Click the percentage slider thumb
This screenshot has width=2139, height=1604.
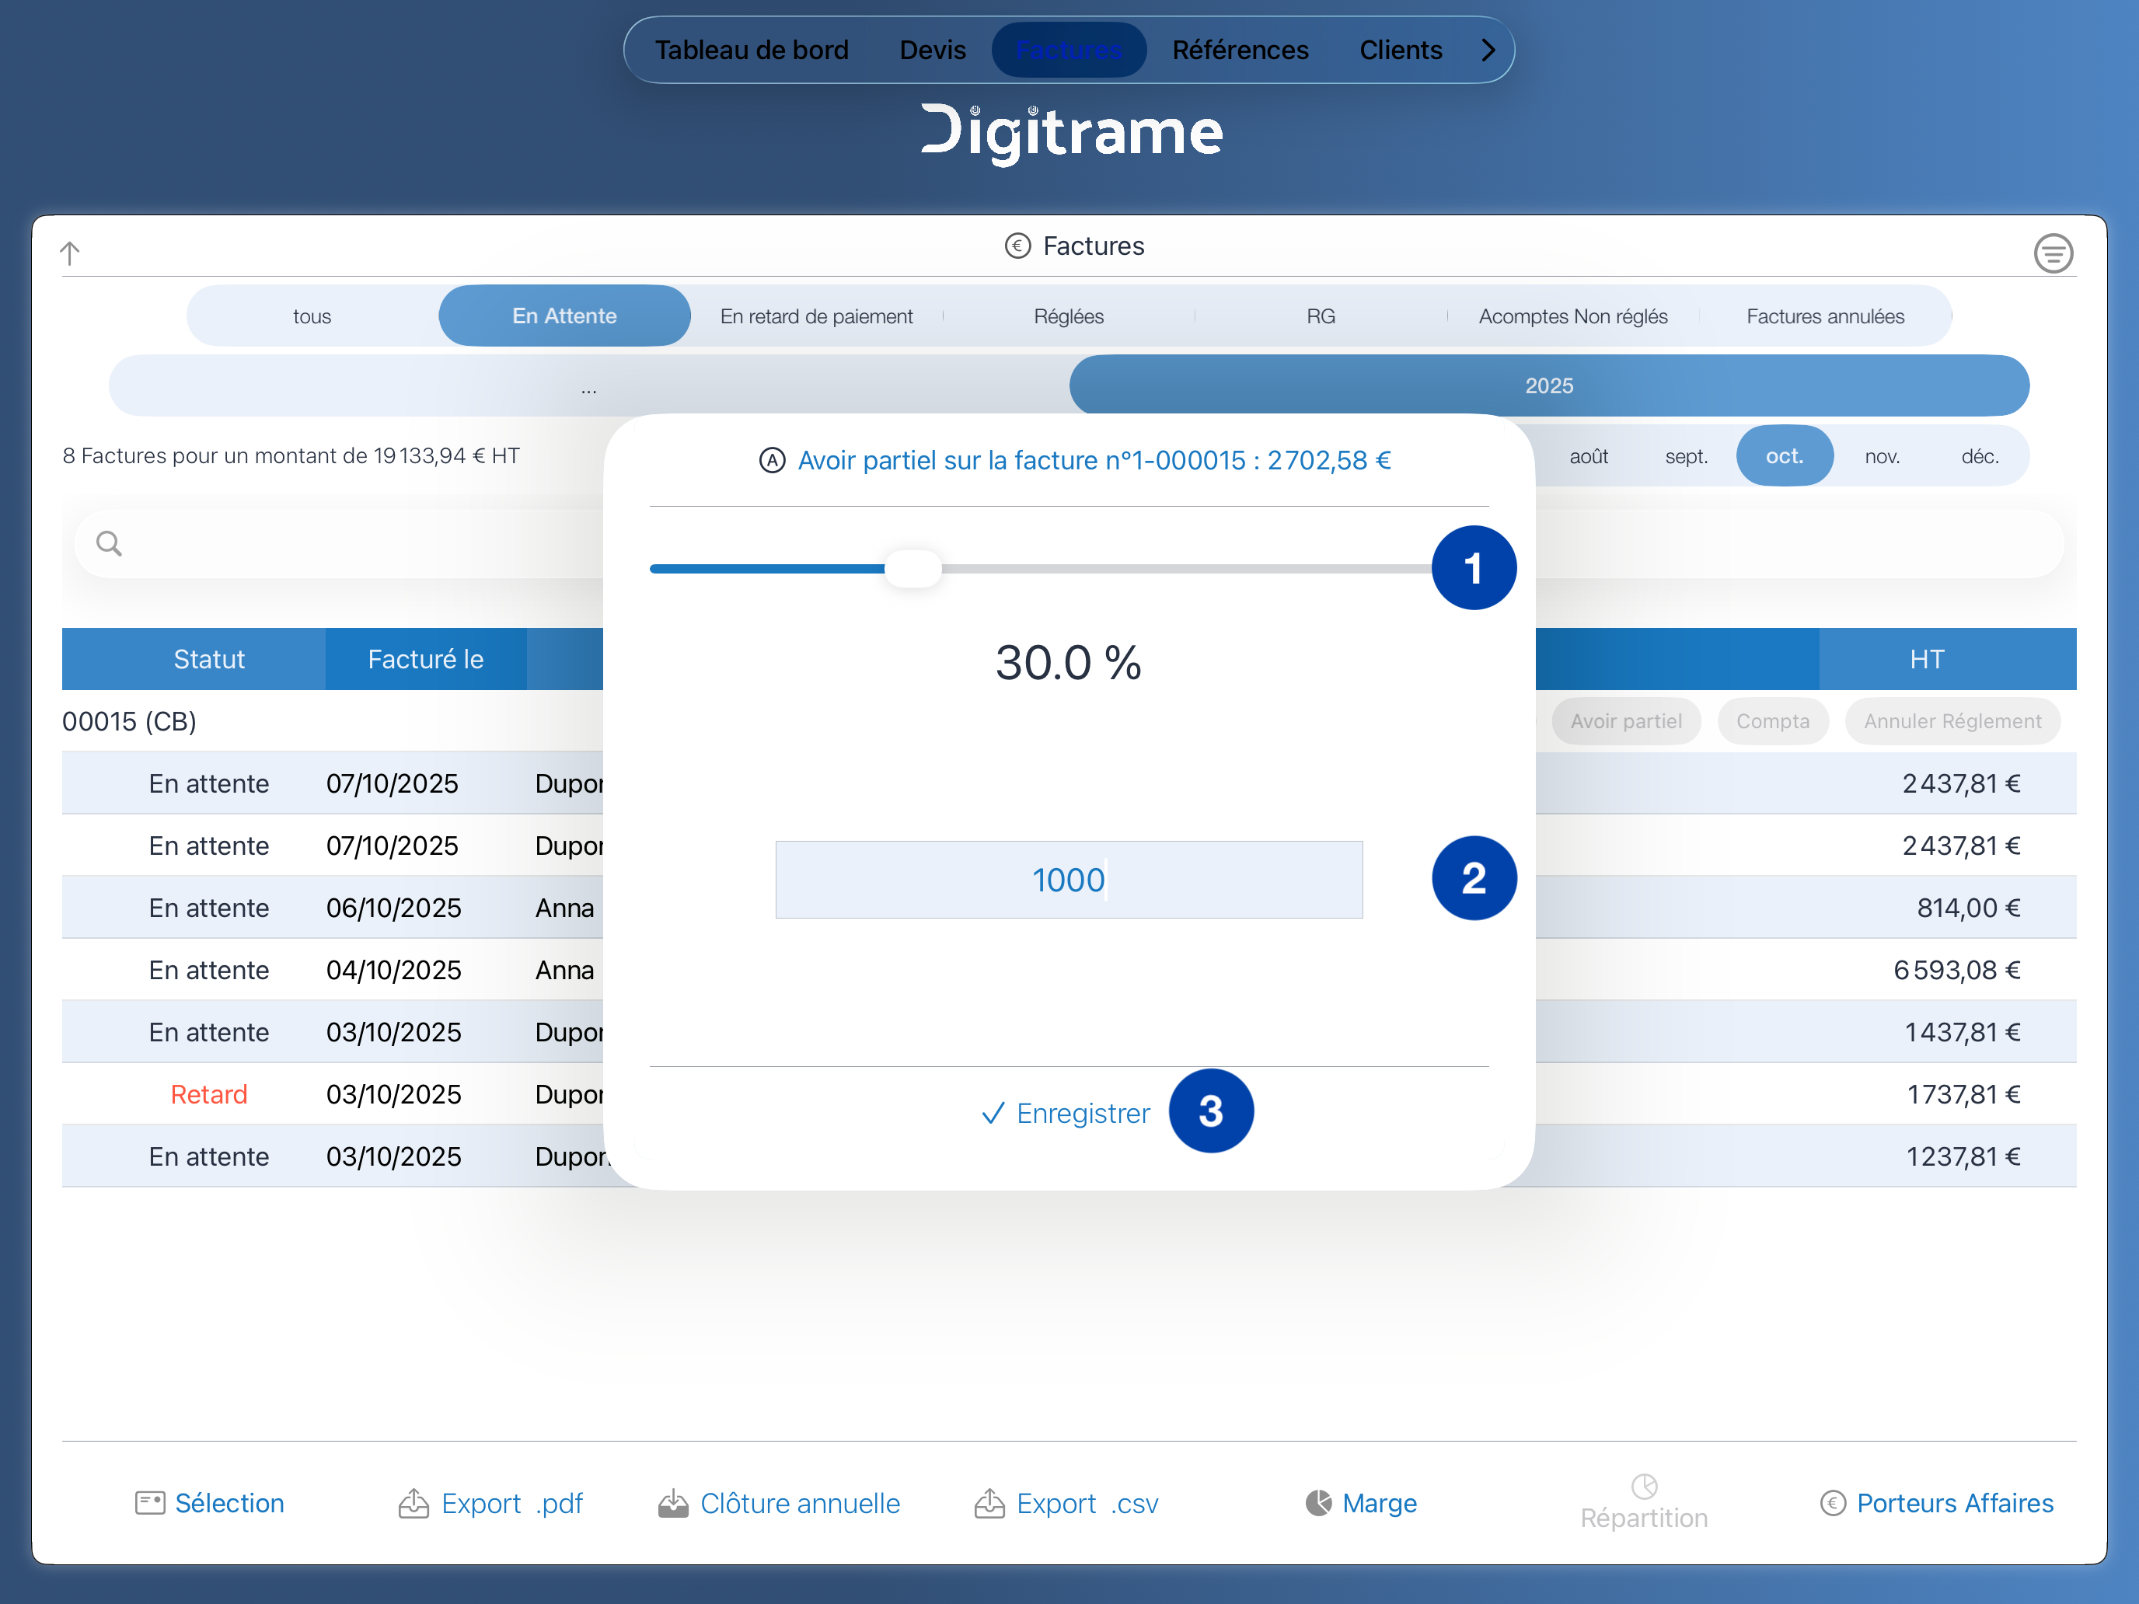912,569
